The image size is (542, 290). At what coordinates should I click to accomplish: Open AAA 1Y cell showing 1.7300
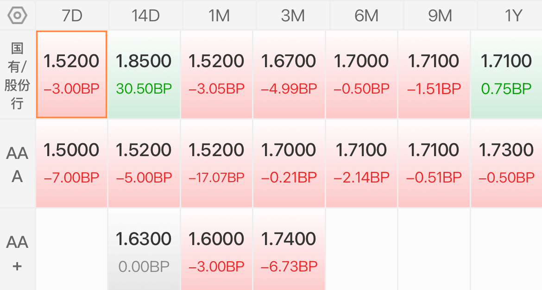506,164
